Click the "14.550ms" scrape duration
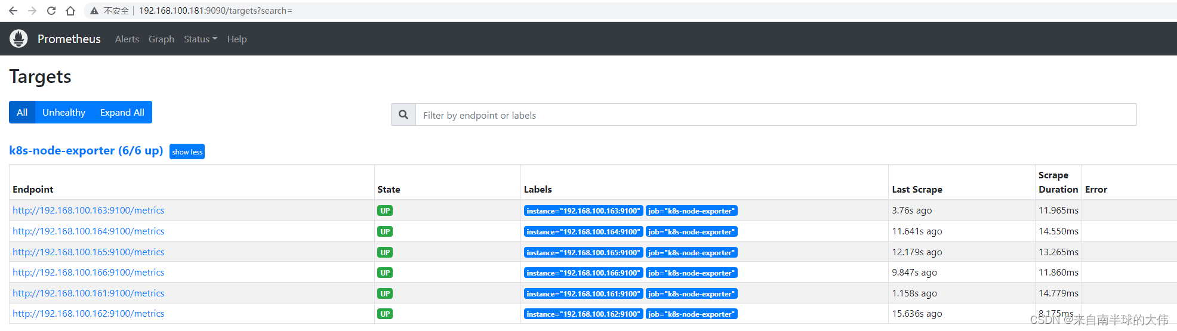This screenshot has width=1177, height=331. click(x=1058, y=231)
